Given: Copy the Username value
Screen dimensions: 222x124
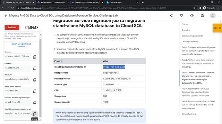Looking at the screenshot, I should pyautogui.click(x=35, y=57).
